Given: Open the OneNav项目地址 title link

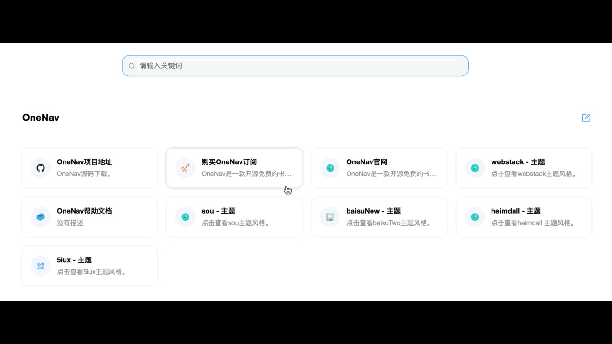Looking at the screenshot, I should click(85, 162).
